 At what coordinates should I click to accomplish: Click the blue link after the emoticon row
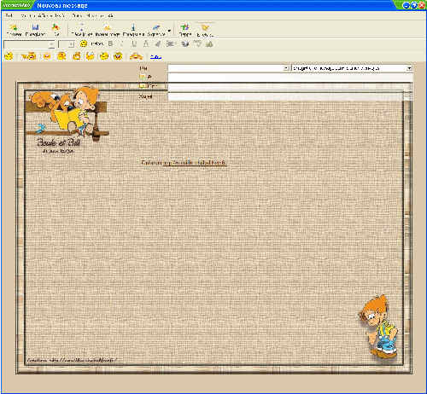(156, 57)
